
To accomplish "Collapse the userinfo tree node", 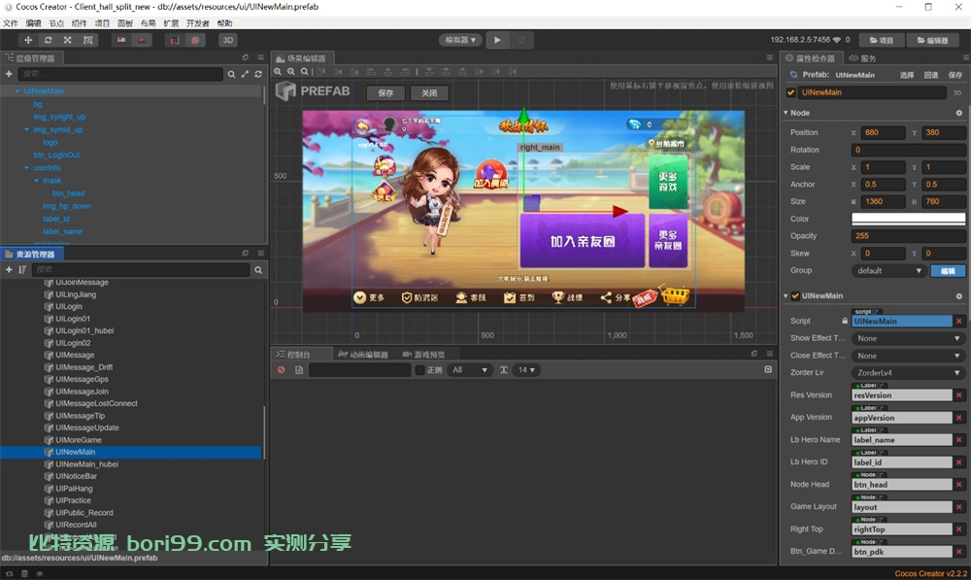I will click(x=26, y=168).
